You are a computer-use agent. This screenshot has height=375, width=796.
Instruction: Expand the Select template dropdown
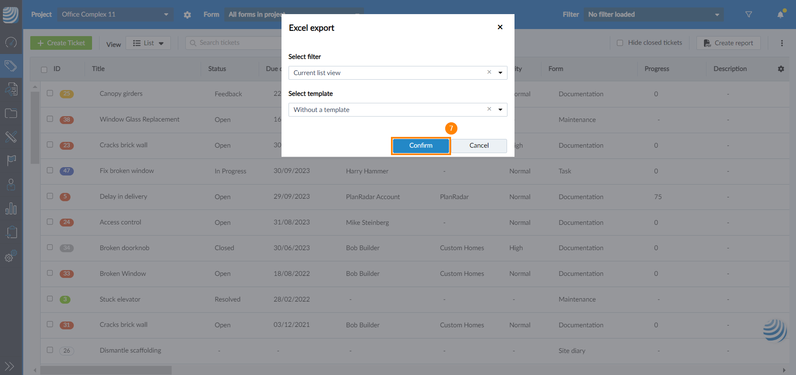click(500, 110)
